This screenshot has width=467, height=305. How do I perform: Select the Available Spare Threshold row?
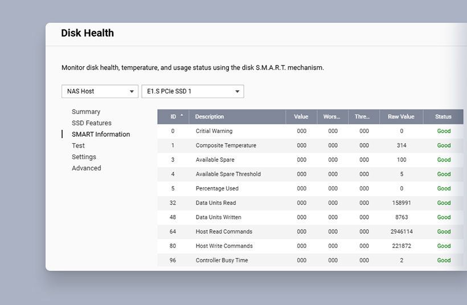(x=228, y=174)
